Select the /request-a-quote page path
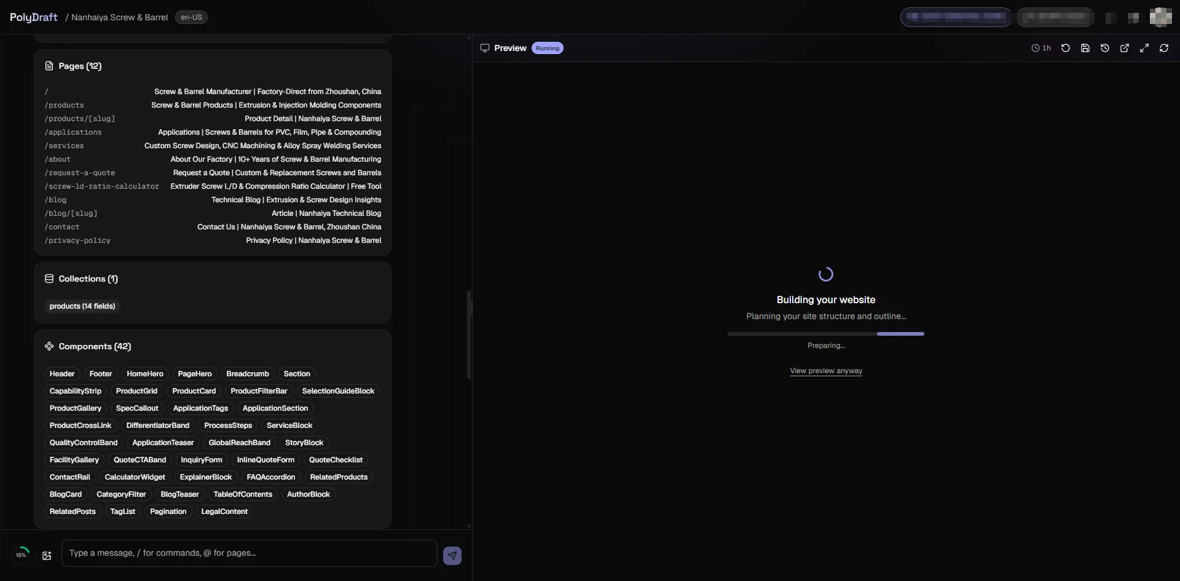The image size is (1180, 581). pos(80,173)
